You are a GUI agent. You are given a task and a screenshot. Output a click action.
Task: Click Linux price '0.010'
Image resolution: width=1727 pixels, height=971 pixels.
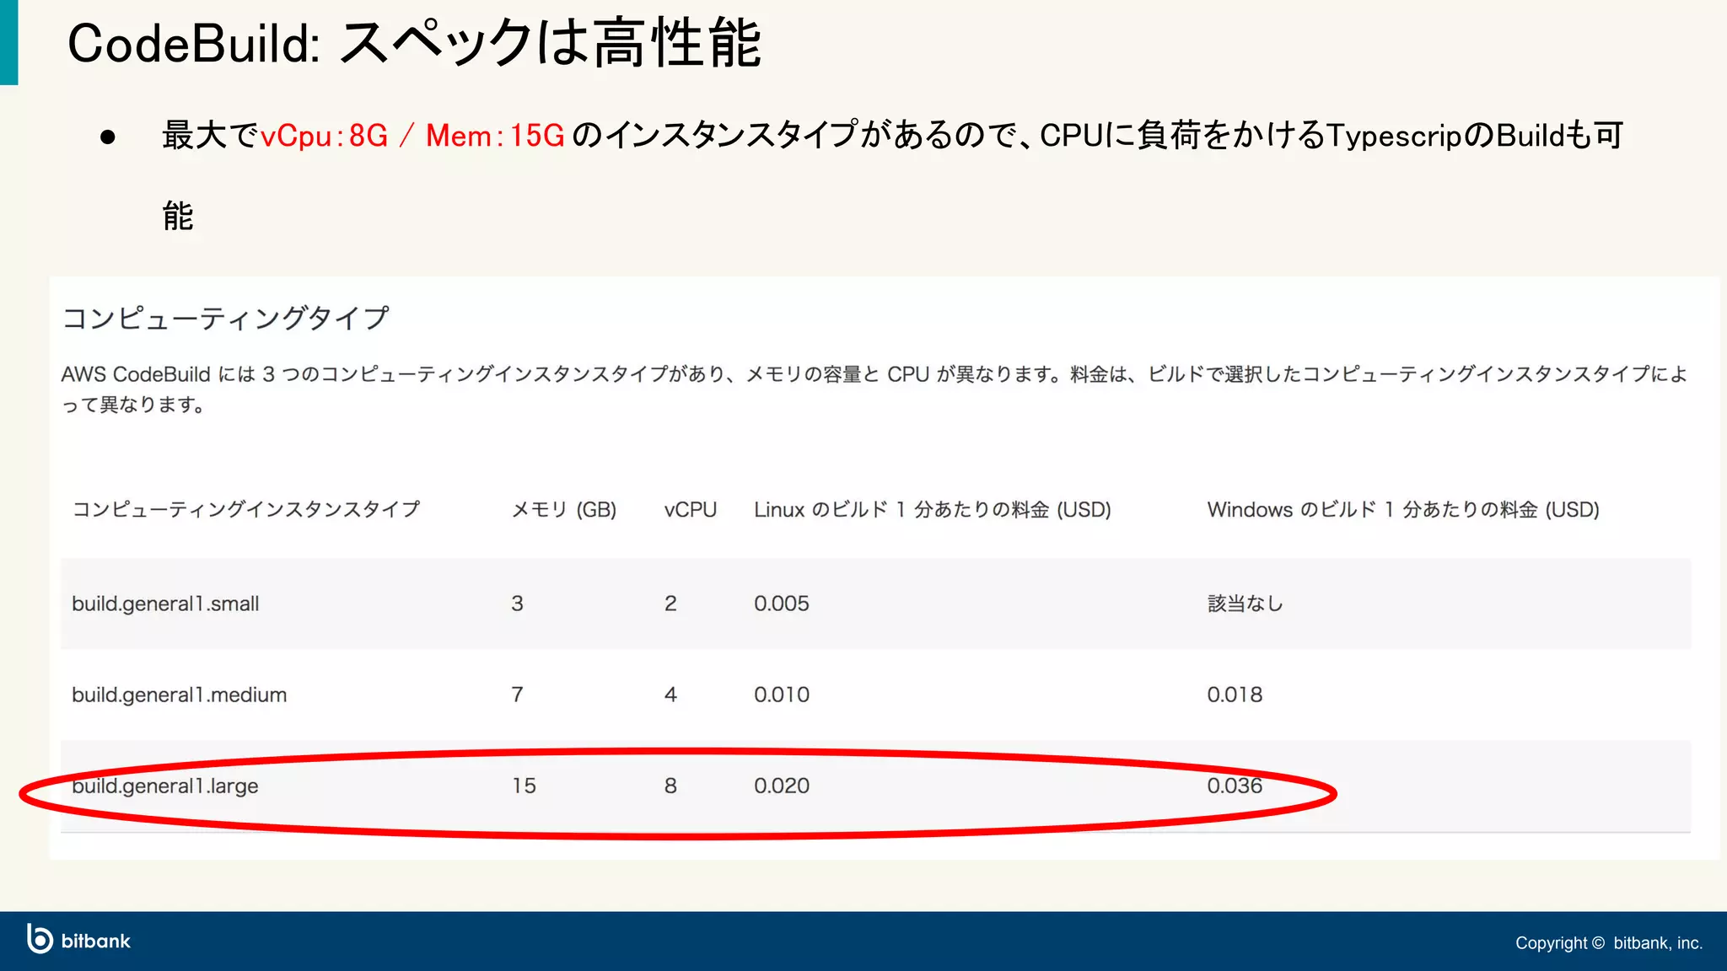point(782,695)
